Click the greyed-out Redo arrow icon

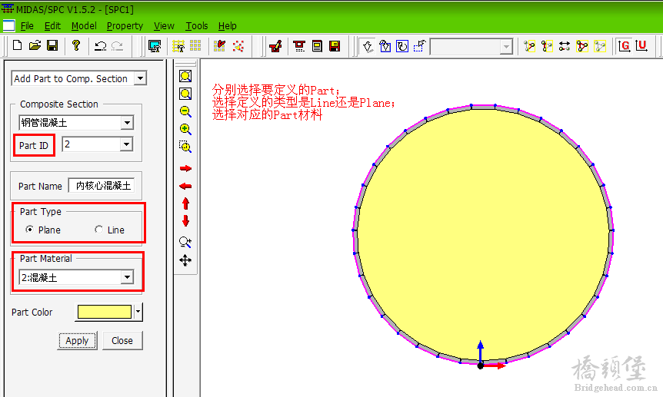tap(117, 45)
